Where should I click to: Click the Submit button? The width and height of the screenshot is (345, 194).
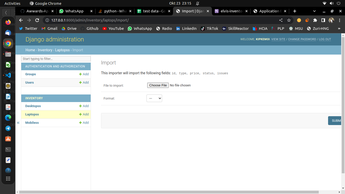coord(335,120)
